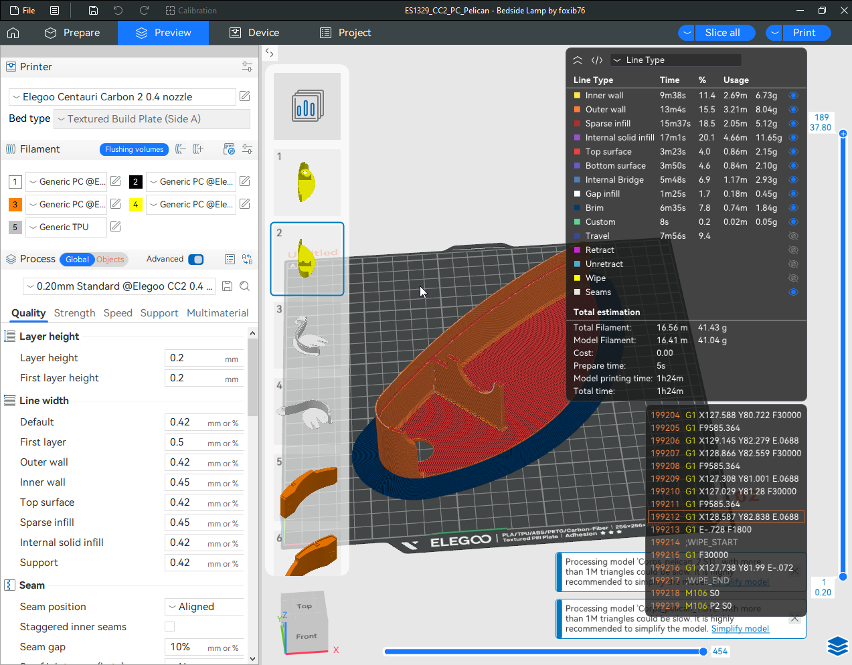Open the Home screen icon
The image size is (852, 665).
click(13, 33)
